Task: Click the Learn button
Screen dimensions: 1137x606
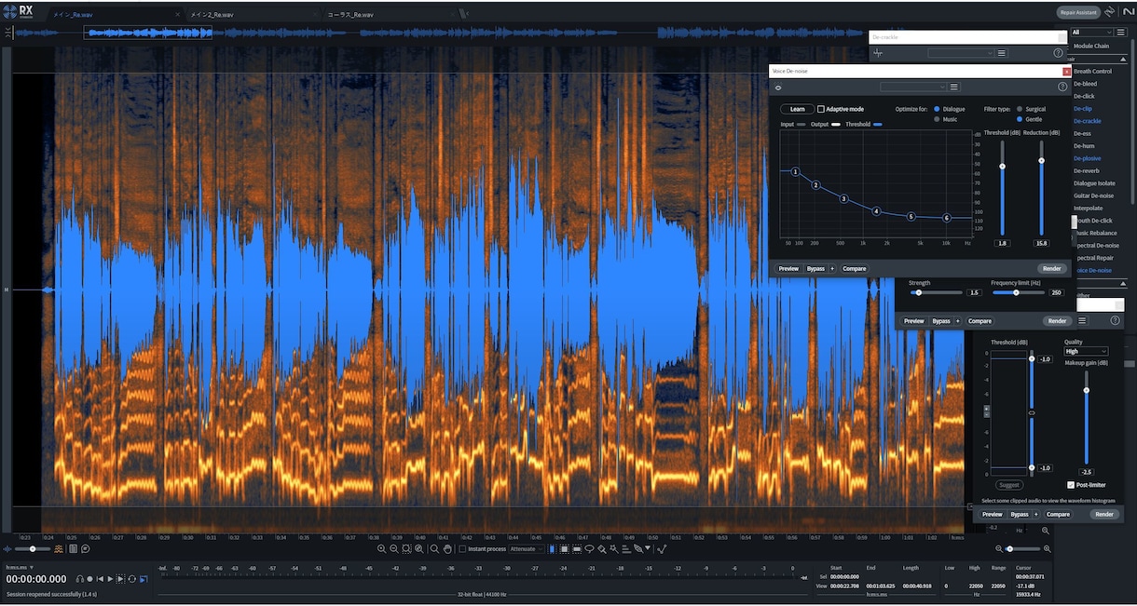Action: click(x=797, y=109)
